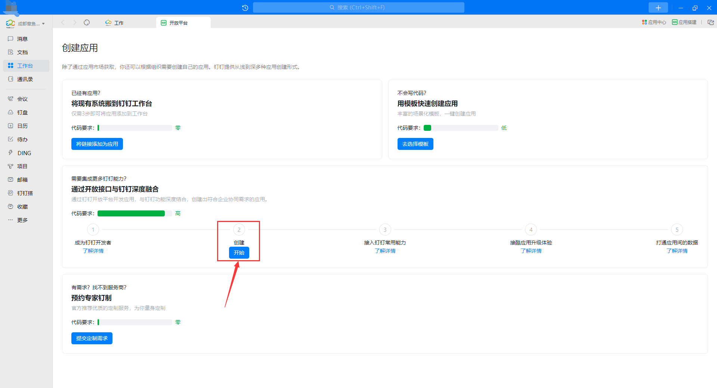Open the 钉盘 cloud drive icon

pyautogui.click(x=10, y=112)
